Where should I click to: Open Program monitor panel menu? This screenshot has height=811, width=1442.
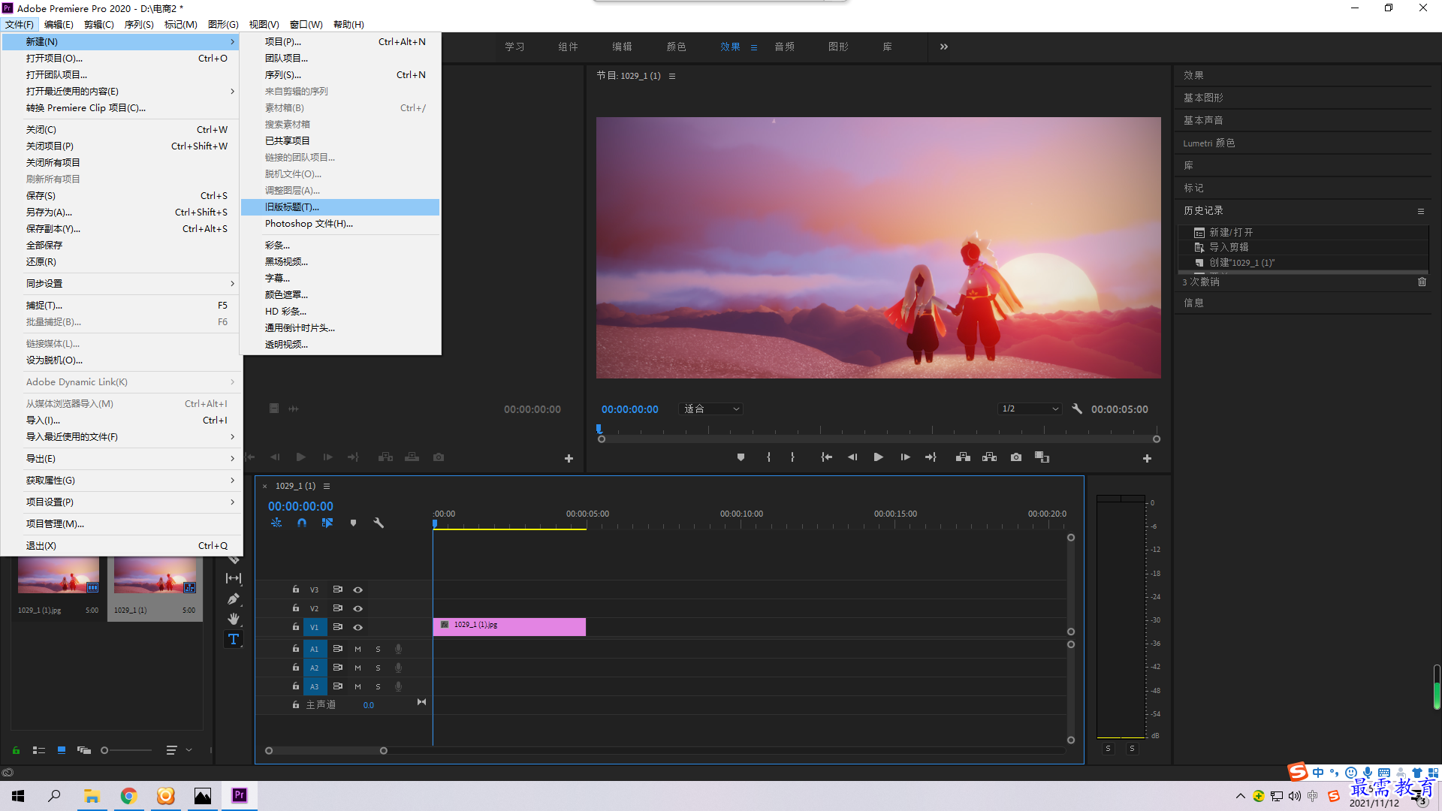[x=672, y=76]
